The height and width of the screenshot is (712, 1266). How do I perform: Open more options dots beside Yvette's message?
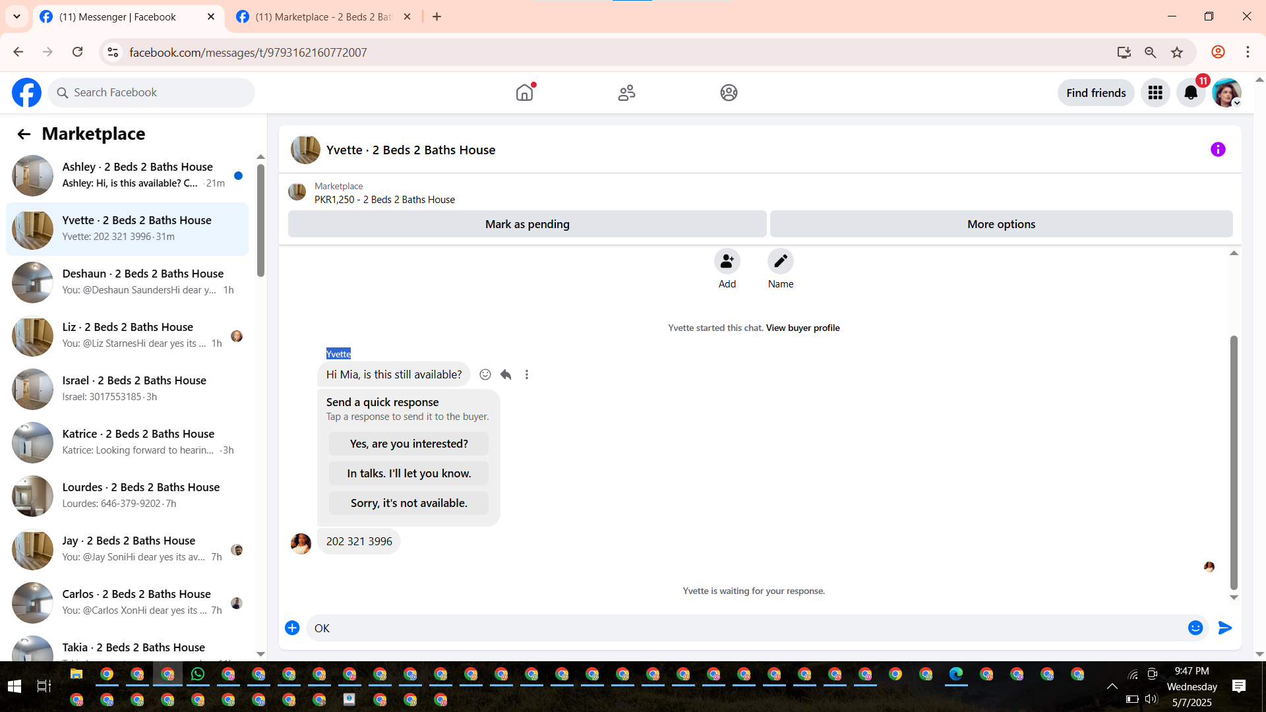[x=526, y=374]
